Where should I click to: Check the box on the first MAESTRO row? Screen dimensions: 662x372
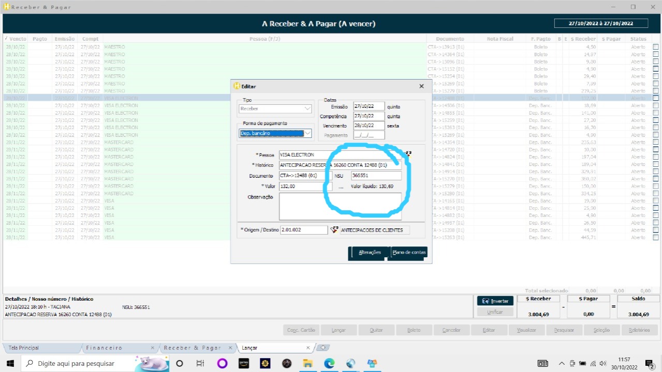(656, 47)
